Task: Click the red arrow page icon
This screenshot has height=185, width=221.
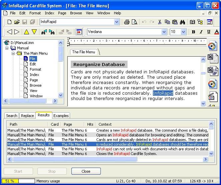Action: point(79,32)
